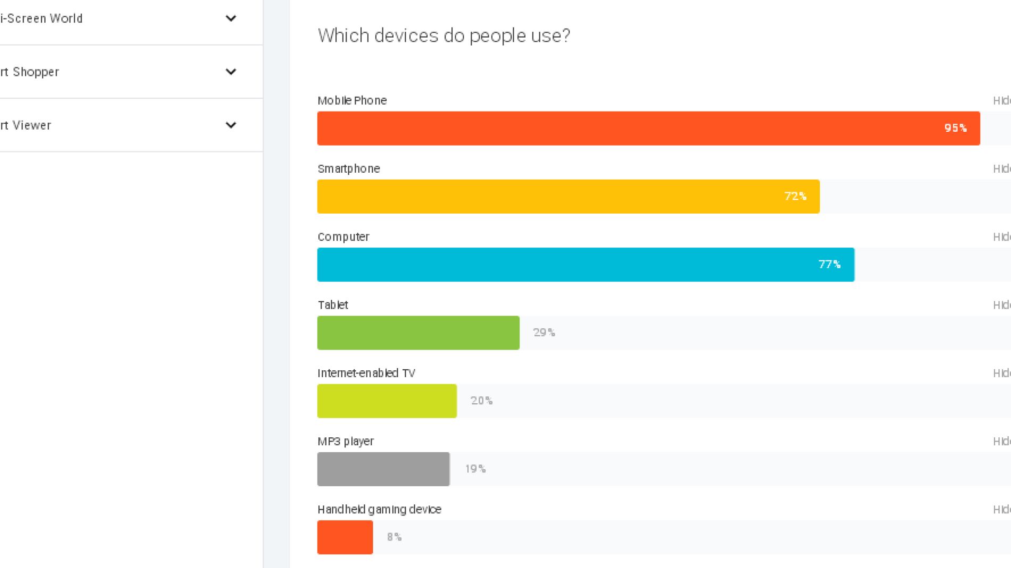1011x568 pixels.
Task: Click the blue Computer 77% bar
Action: click(x=585, y=265)
